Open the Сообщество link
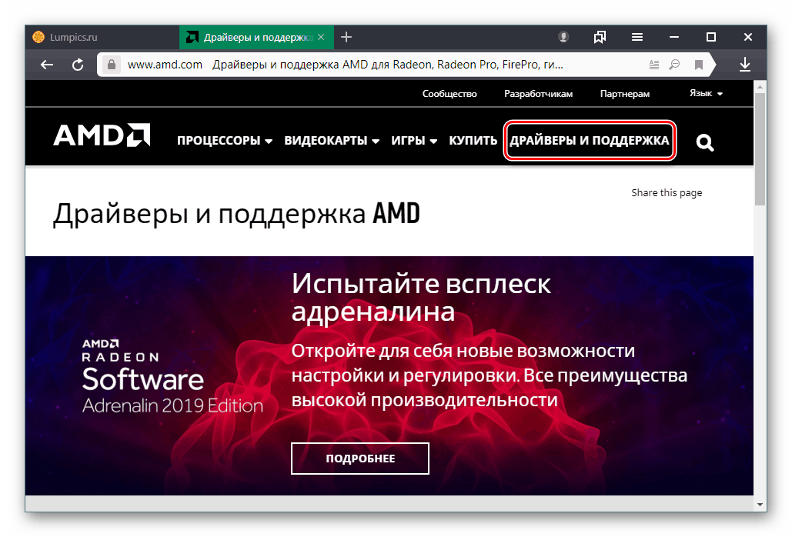The width and height of the screenshot is (792, 537). pyautogui.click(x=449, y=93)
